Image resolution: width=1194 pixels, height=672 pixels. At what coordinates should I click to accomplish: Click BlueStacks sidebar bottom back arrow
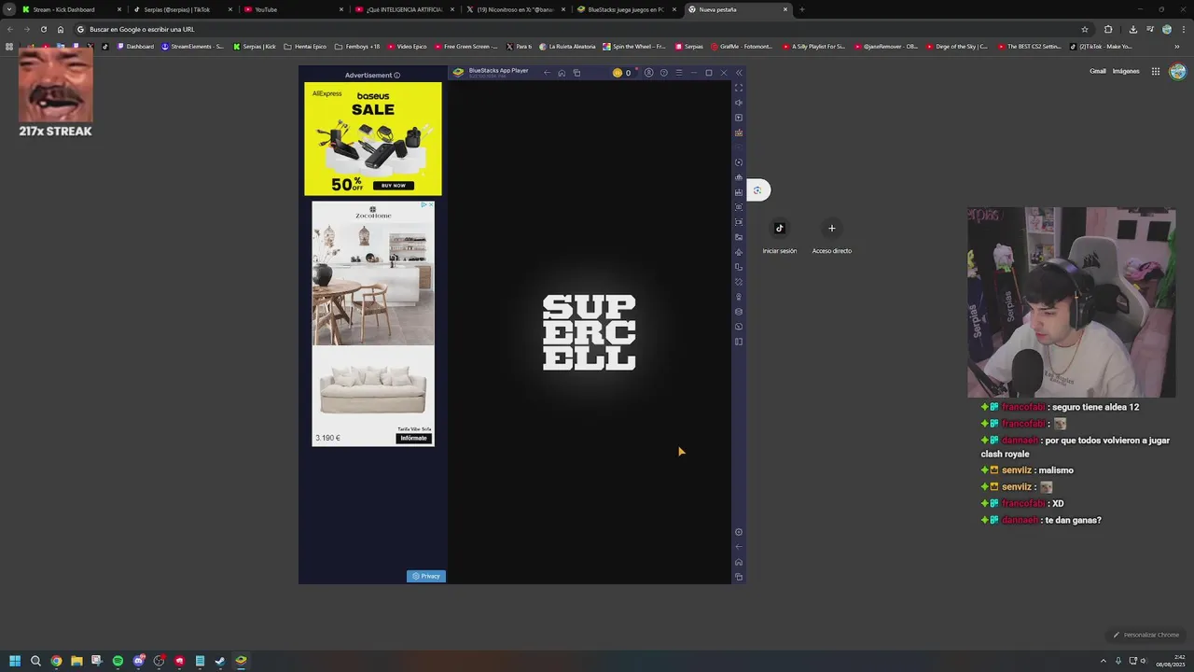pyautogui.click(x=739, y=547)
